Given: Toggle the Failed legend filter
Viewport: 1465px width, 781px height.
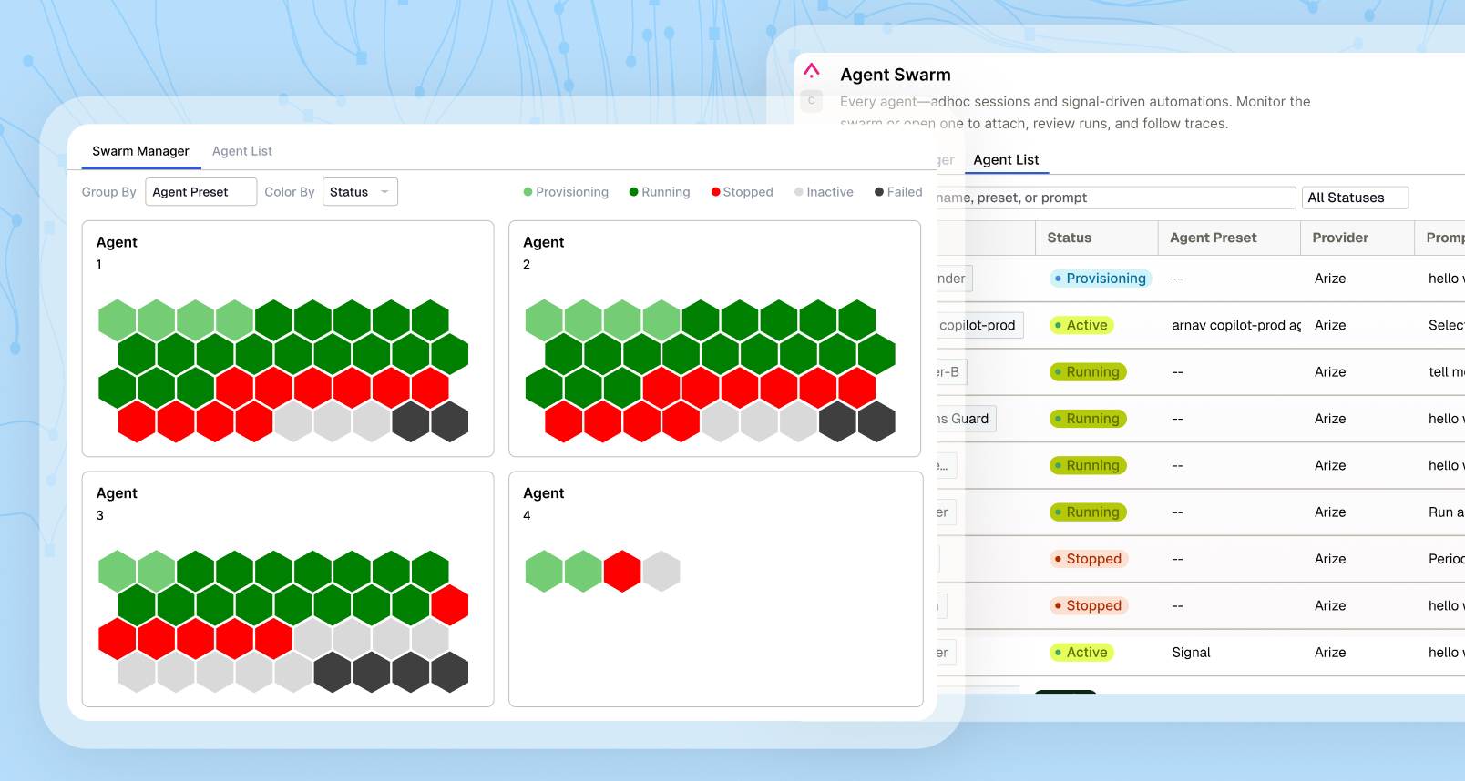Looking at the screenshot, I should click(898, 192).
